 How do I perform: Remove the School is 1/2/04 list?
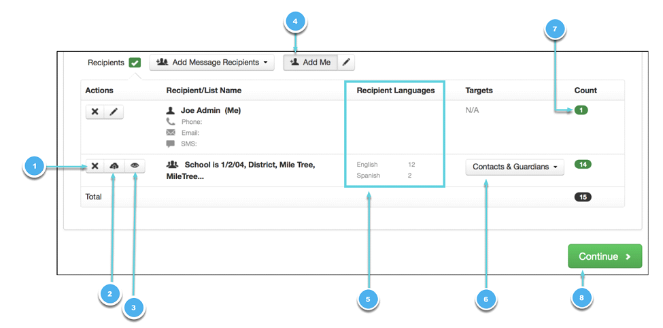(95, 166)
